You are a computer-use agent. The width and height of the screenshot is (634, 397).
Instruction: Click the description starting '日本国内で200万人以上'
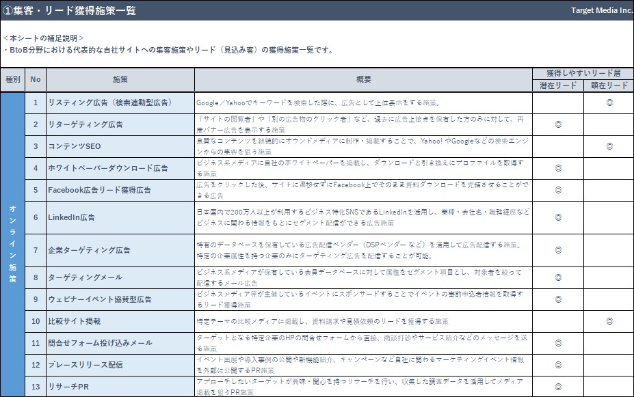[x=362, y=217]
